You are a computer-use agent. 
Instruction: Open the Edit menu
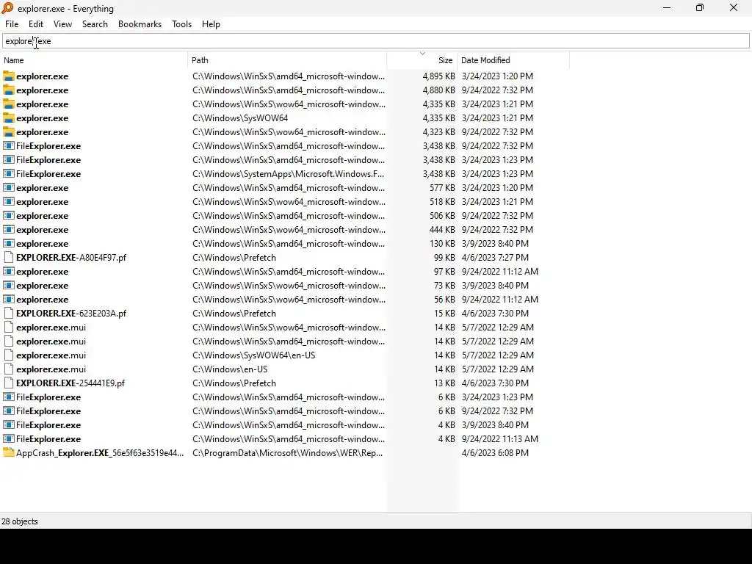[36, 24]
